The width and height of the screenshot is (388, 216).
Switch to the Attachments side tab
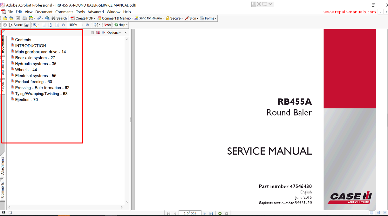click(3, 166)
